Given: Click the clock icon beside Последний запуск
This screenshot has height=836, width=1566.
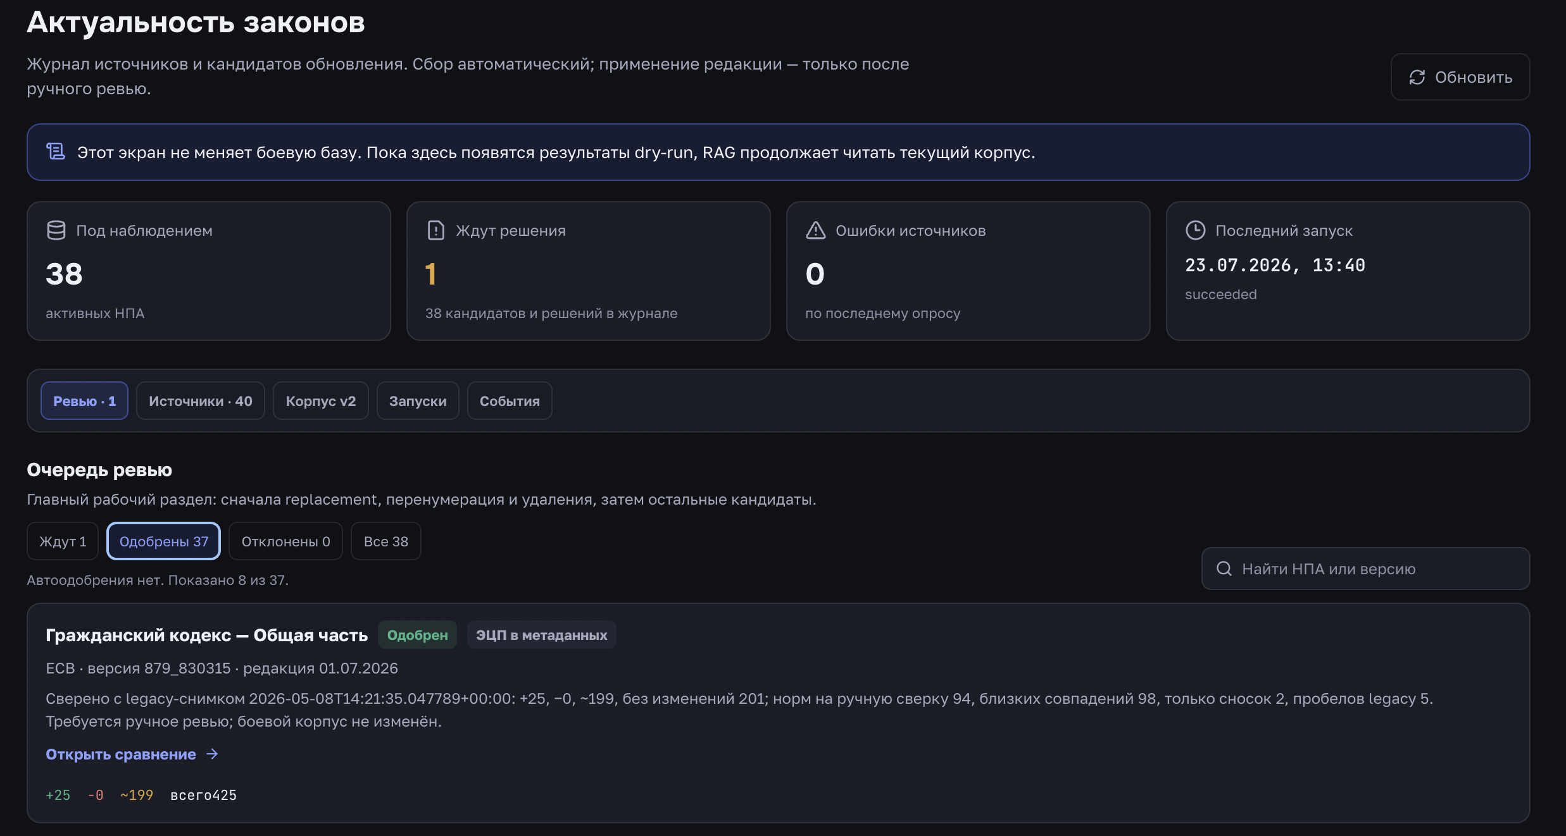Looking at the screenshot, I should [1195, 230].
